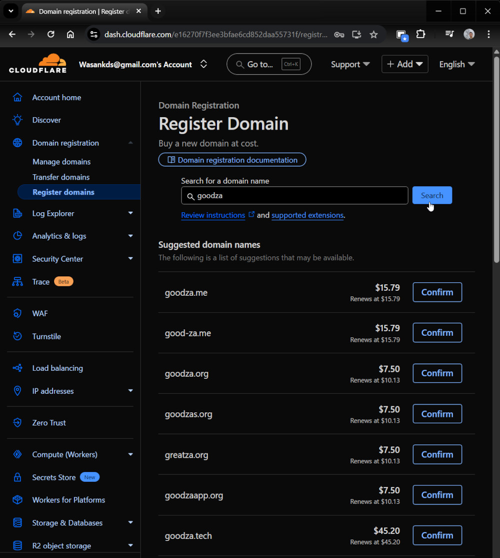Select Transfer domains in sidebar
The height and width of the screenshot is (558, 500).
[61, 177]
